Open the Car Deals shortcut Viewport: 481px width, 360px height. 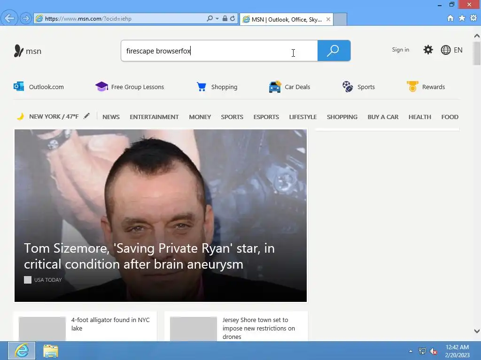[x=289, y=87]
